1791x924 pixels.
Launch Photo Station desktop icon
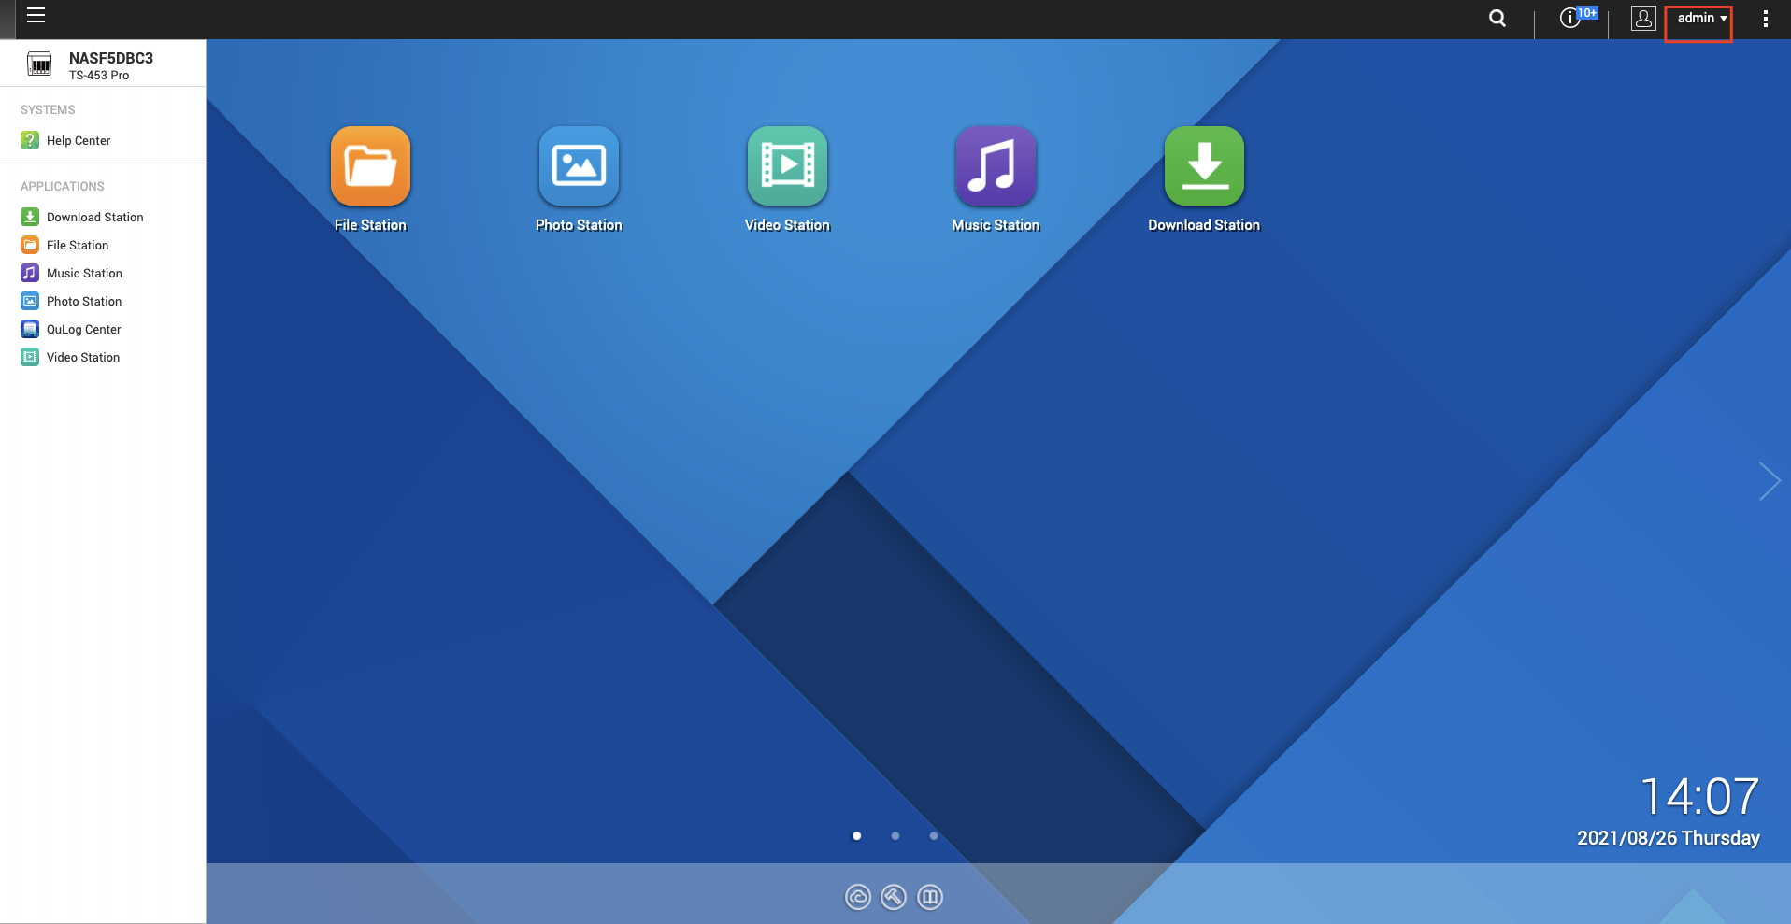pos(579,166)
